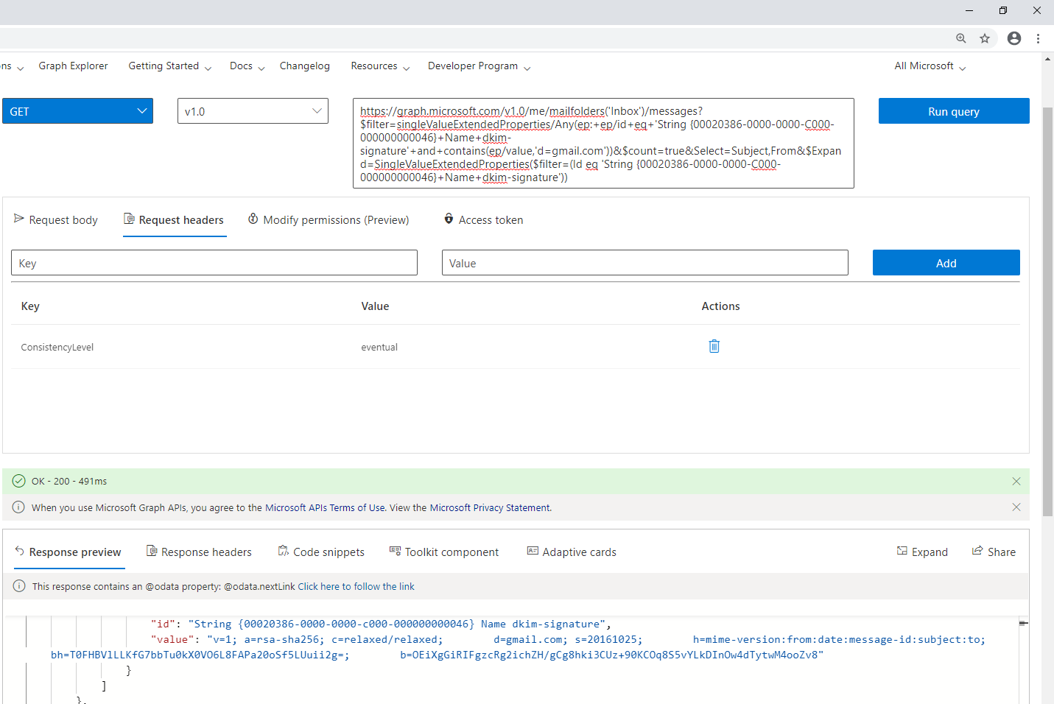Click the page scrollbar up arrow
This screenshot has height=704, width=1054.
click(1048, 59)
